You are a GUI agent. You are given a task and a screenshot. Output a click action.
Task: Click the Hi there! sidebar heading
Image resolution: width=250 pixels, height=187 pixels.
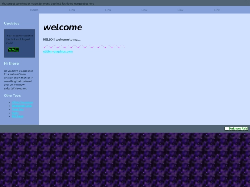click(12, 63)
